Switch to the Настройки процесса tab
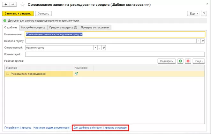 click(33, 27)
